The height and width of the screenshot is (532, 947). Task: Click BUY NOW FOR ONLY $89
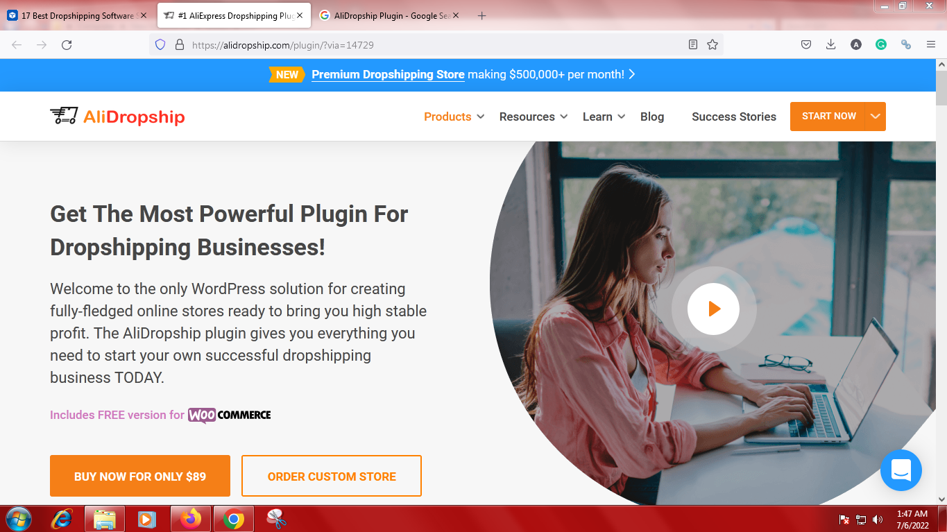click(x=140, y=476)
